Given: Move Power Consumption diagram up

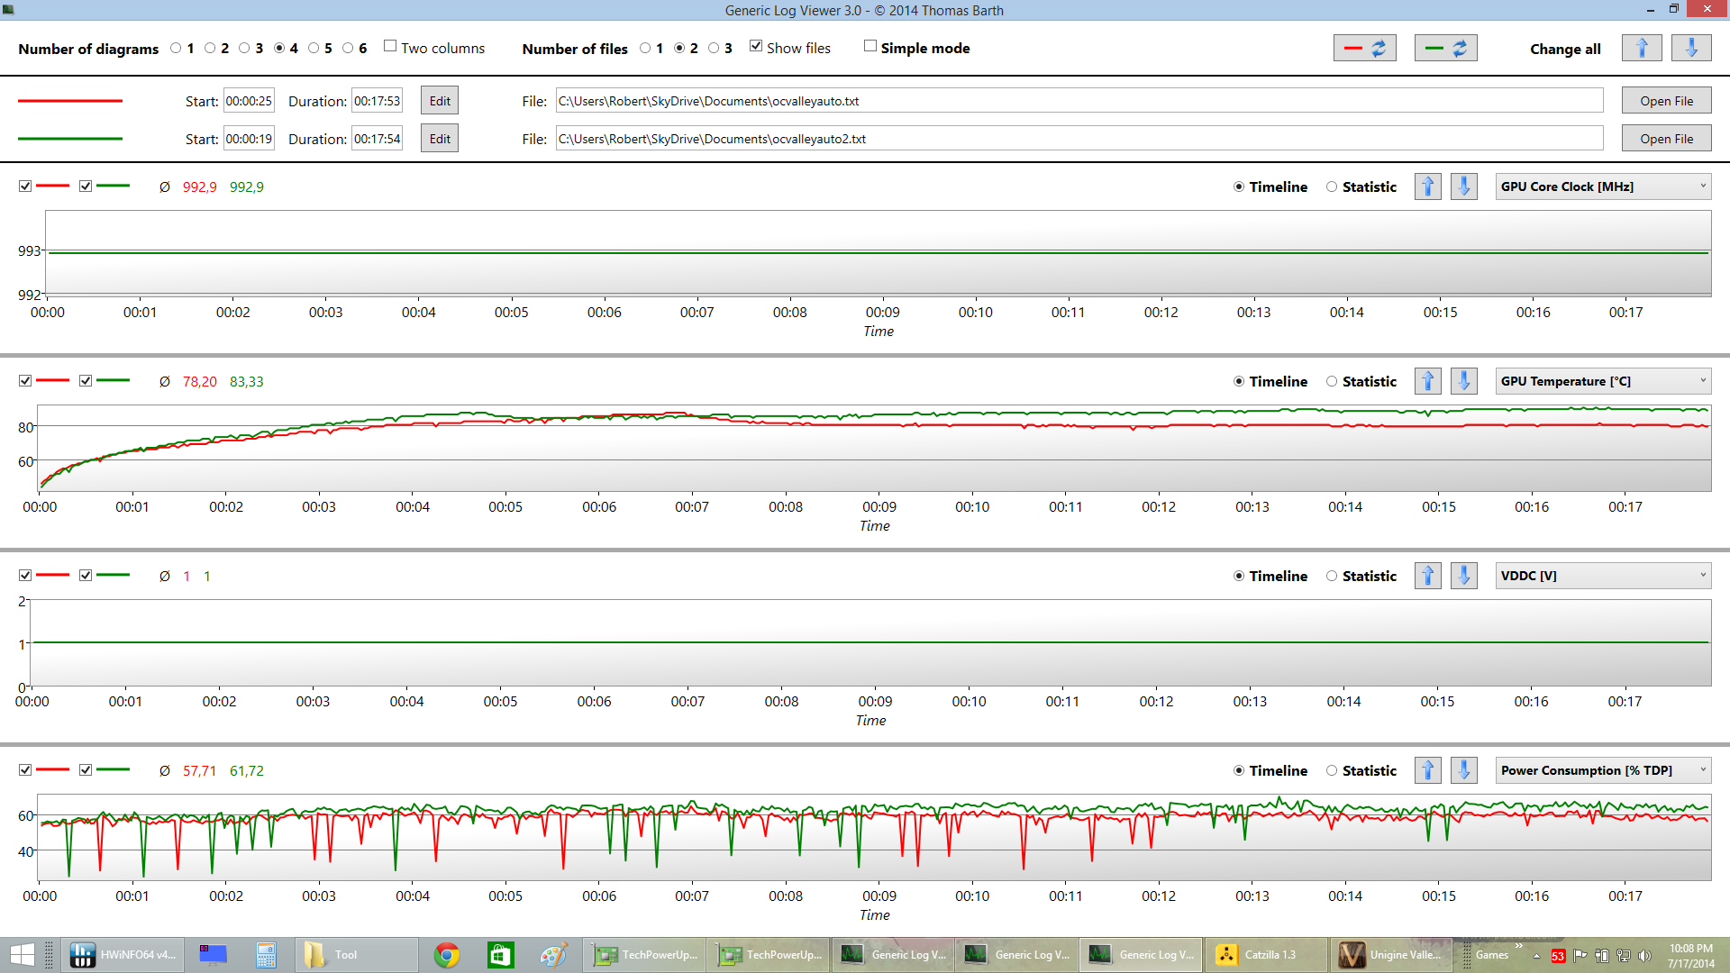Looking at the screenshot, I should click(1428, 770).
